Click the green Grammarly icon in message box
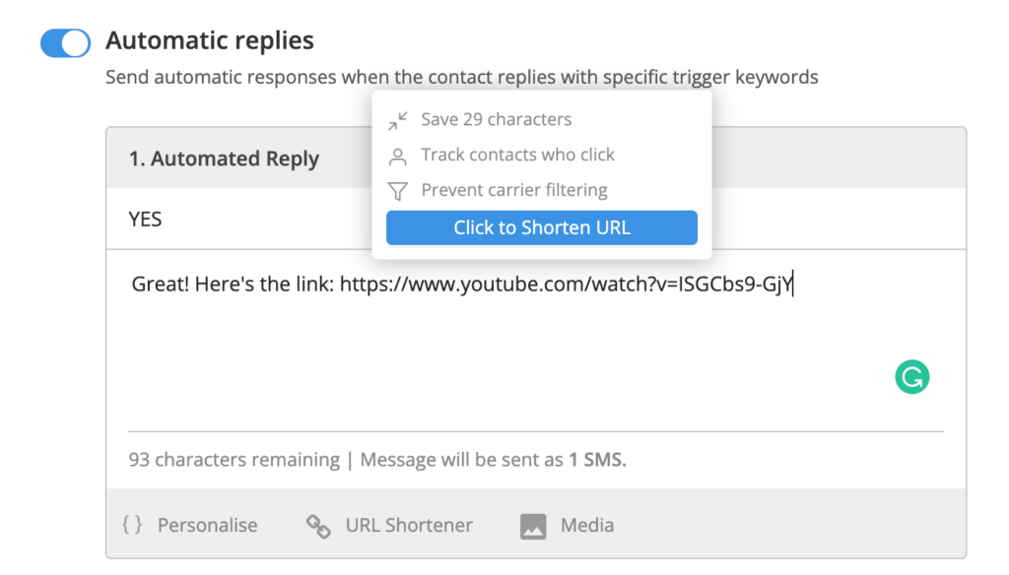The height and width of the screenshot is (575, 1009). pos(911,377)
